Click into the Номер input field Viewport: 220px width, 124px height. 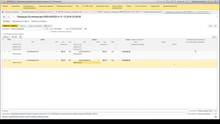tap(59, 29)
